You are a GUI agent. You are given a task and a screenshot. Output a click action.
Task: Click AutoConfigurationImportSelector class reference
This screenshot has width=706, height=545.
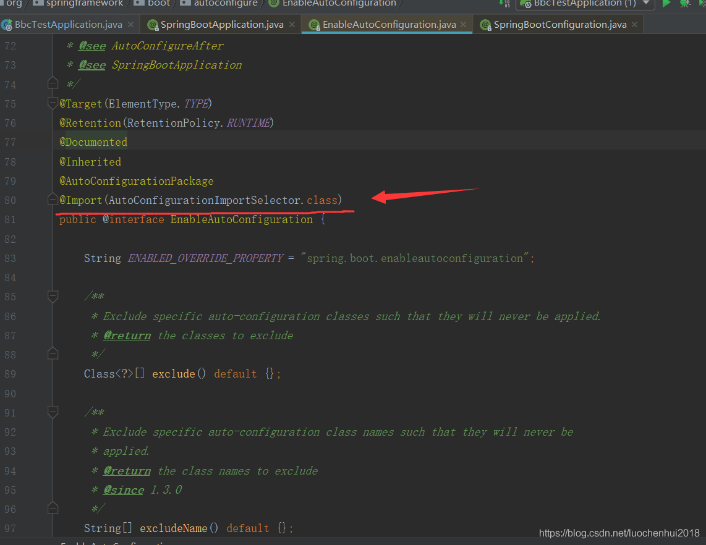pyautogui.click(x=205, y=200)
